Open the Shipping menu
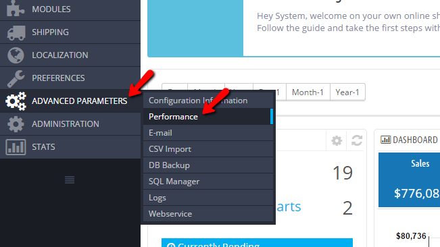Image resolution: width=440 pixels, height=247 pixels. pyautogui.click(x=70, y=32)
